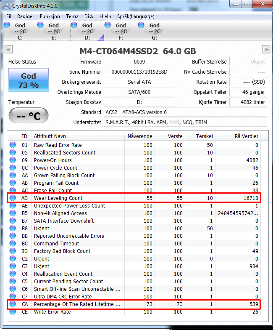The height and width of the screenshot is (330, 273).
Task: Select Non-4k Aligned Access raw value
Action: click(x=238, y=213)
